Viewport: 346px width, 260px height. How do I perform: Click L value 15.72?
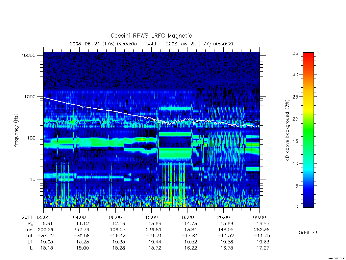[155, 248]
